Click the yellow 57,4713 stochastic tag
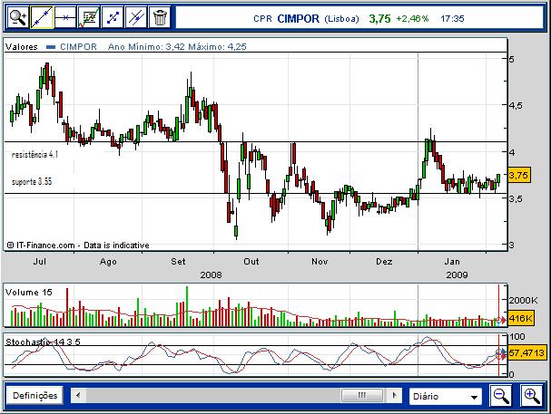Screen dimensions: 551x414 (526, 352)
